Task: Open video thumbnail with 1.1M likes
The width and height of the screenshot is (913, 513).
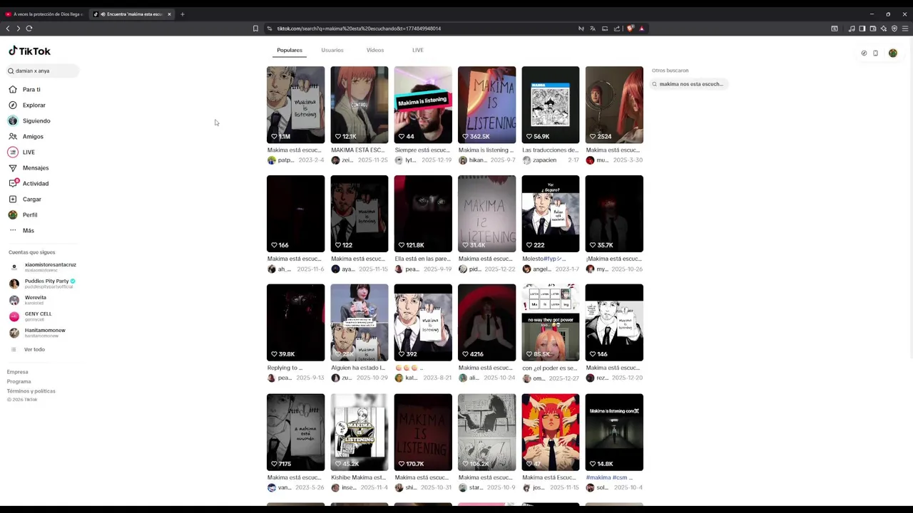Action: click(x=295, y=105)
